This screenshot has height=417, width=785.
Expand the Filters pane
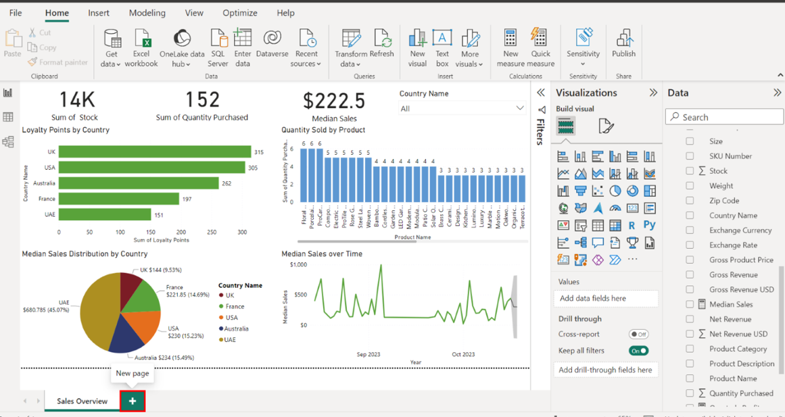click(541, 93)
